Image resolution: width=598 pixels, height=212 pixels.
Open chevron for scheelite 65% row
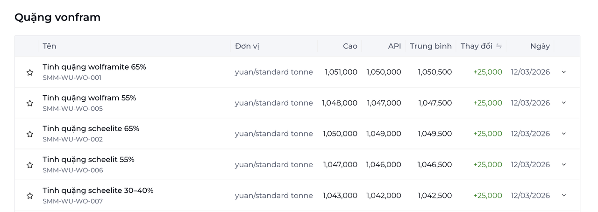click(563, 134)
